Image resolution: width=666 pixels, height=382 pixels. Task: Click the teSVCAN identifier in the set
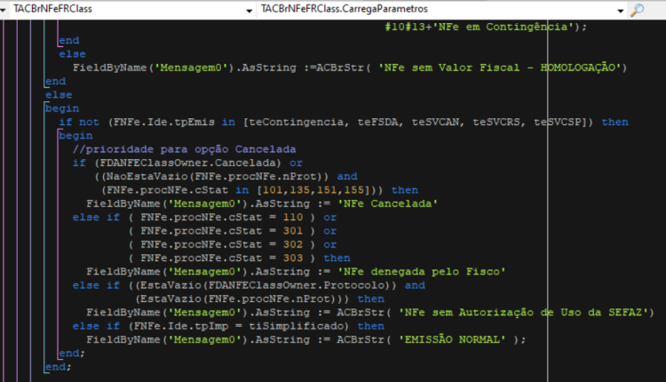(435, 122)
